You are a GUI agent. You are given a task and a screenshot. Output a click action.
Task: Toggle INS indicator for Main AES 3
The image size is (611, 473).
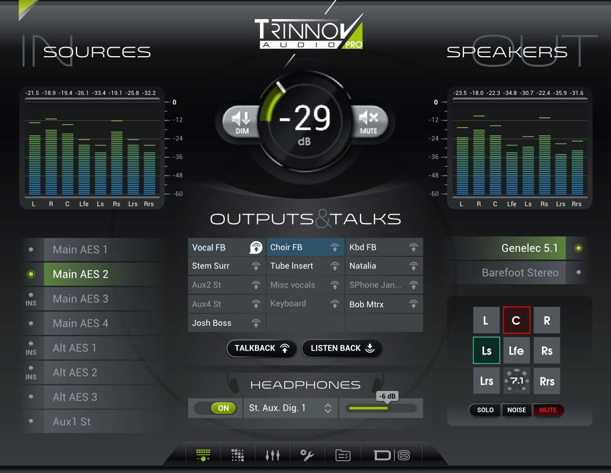coord(31,299)
